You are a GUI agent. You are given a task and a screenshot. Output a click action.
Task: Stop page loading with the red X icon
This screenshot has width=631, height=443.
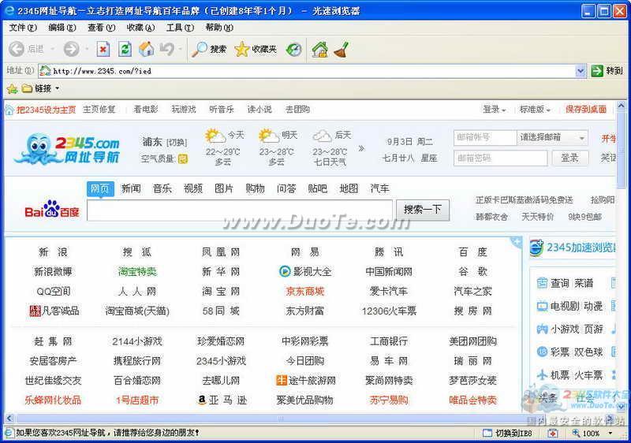103,49
